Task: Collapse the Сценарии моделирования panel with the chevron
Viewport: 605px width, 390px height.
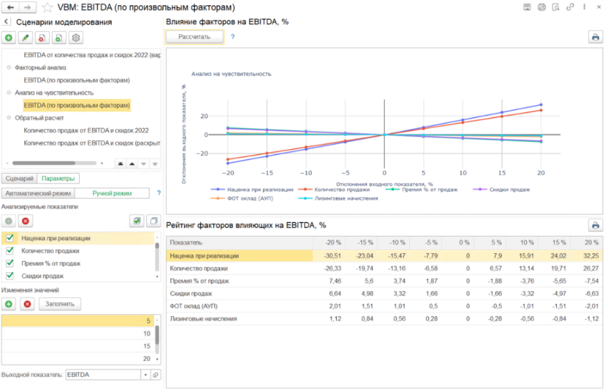Action: pos(6,22)
